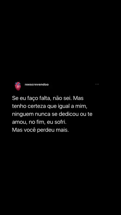This screenshot has height=215, width=121.
Task: Open the three-dot more options menu
Action: tap(97, 84)
